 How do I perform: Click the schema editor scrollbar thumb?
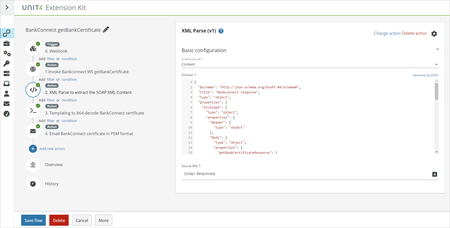click(436, 91)
